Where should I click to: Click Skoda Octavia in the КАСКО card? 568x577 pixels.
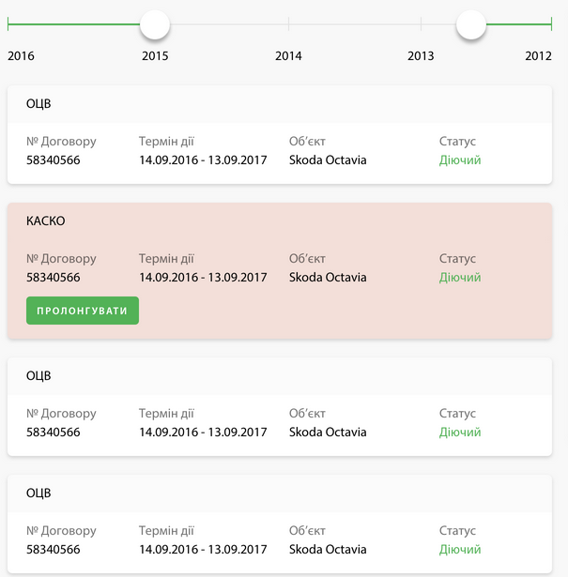point(328,278)
